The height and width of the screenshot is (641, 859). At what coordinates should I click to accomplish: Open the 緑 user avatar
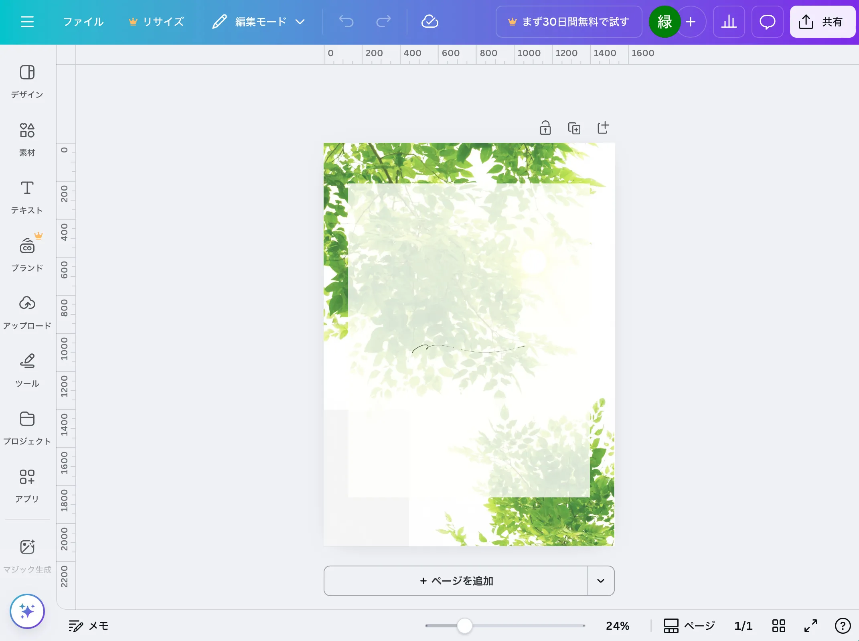click(x=665, y=22)
